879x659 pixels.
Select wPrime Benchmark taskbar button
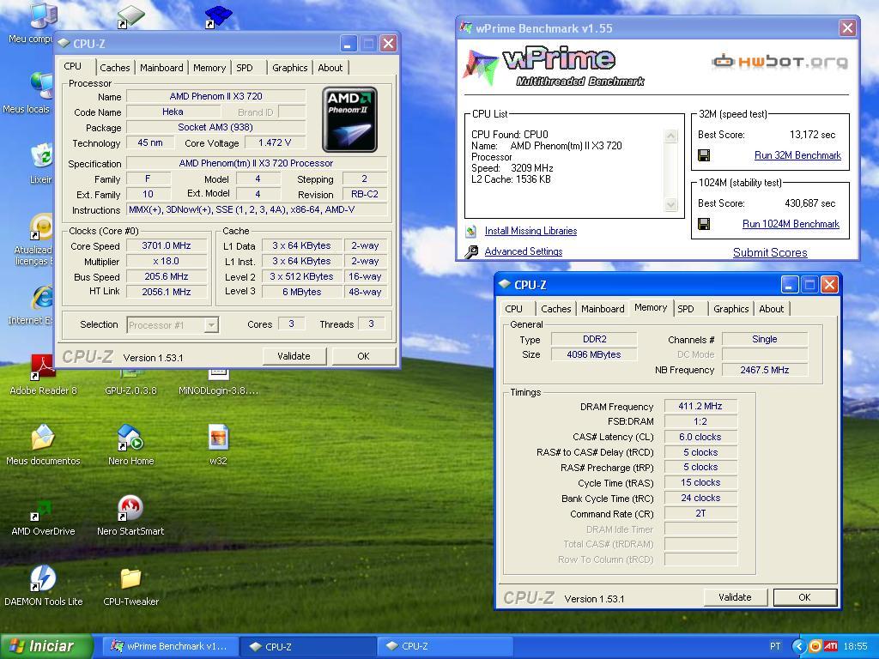pyautogui.click(x=170, y=646)
